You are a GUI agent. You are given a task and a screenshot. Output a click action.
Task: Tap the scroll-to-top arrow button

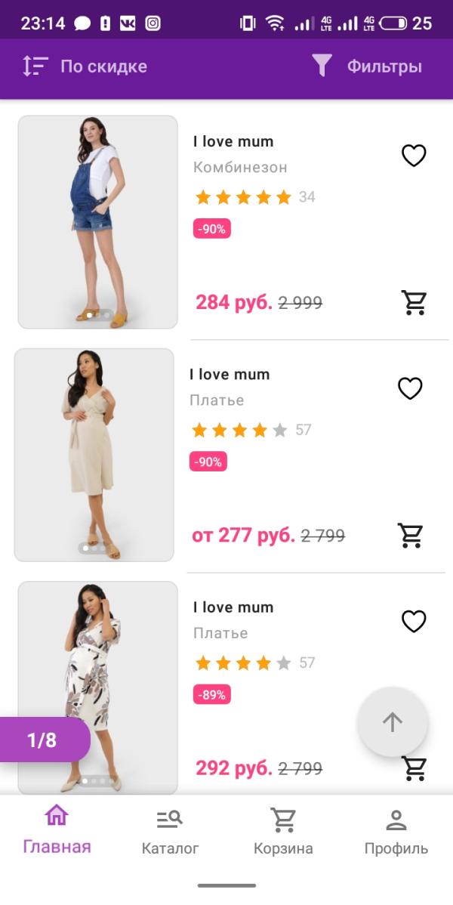pyautogui.click(x=393, y=722)
